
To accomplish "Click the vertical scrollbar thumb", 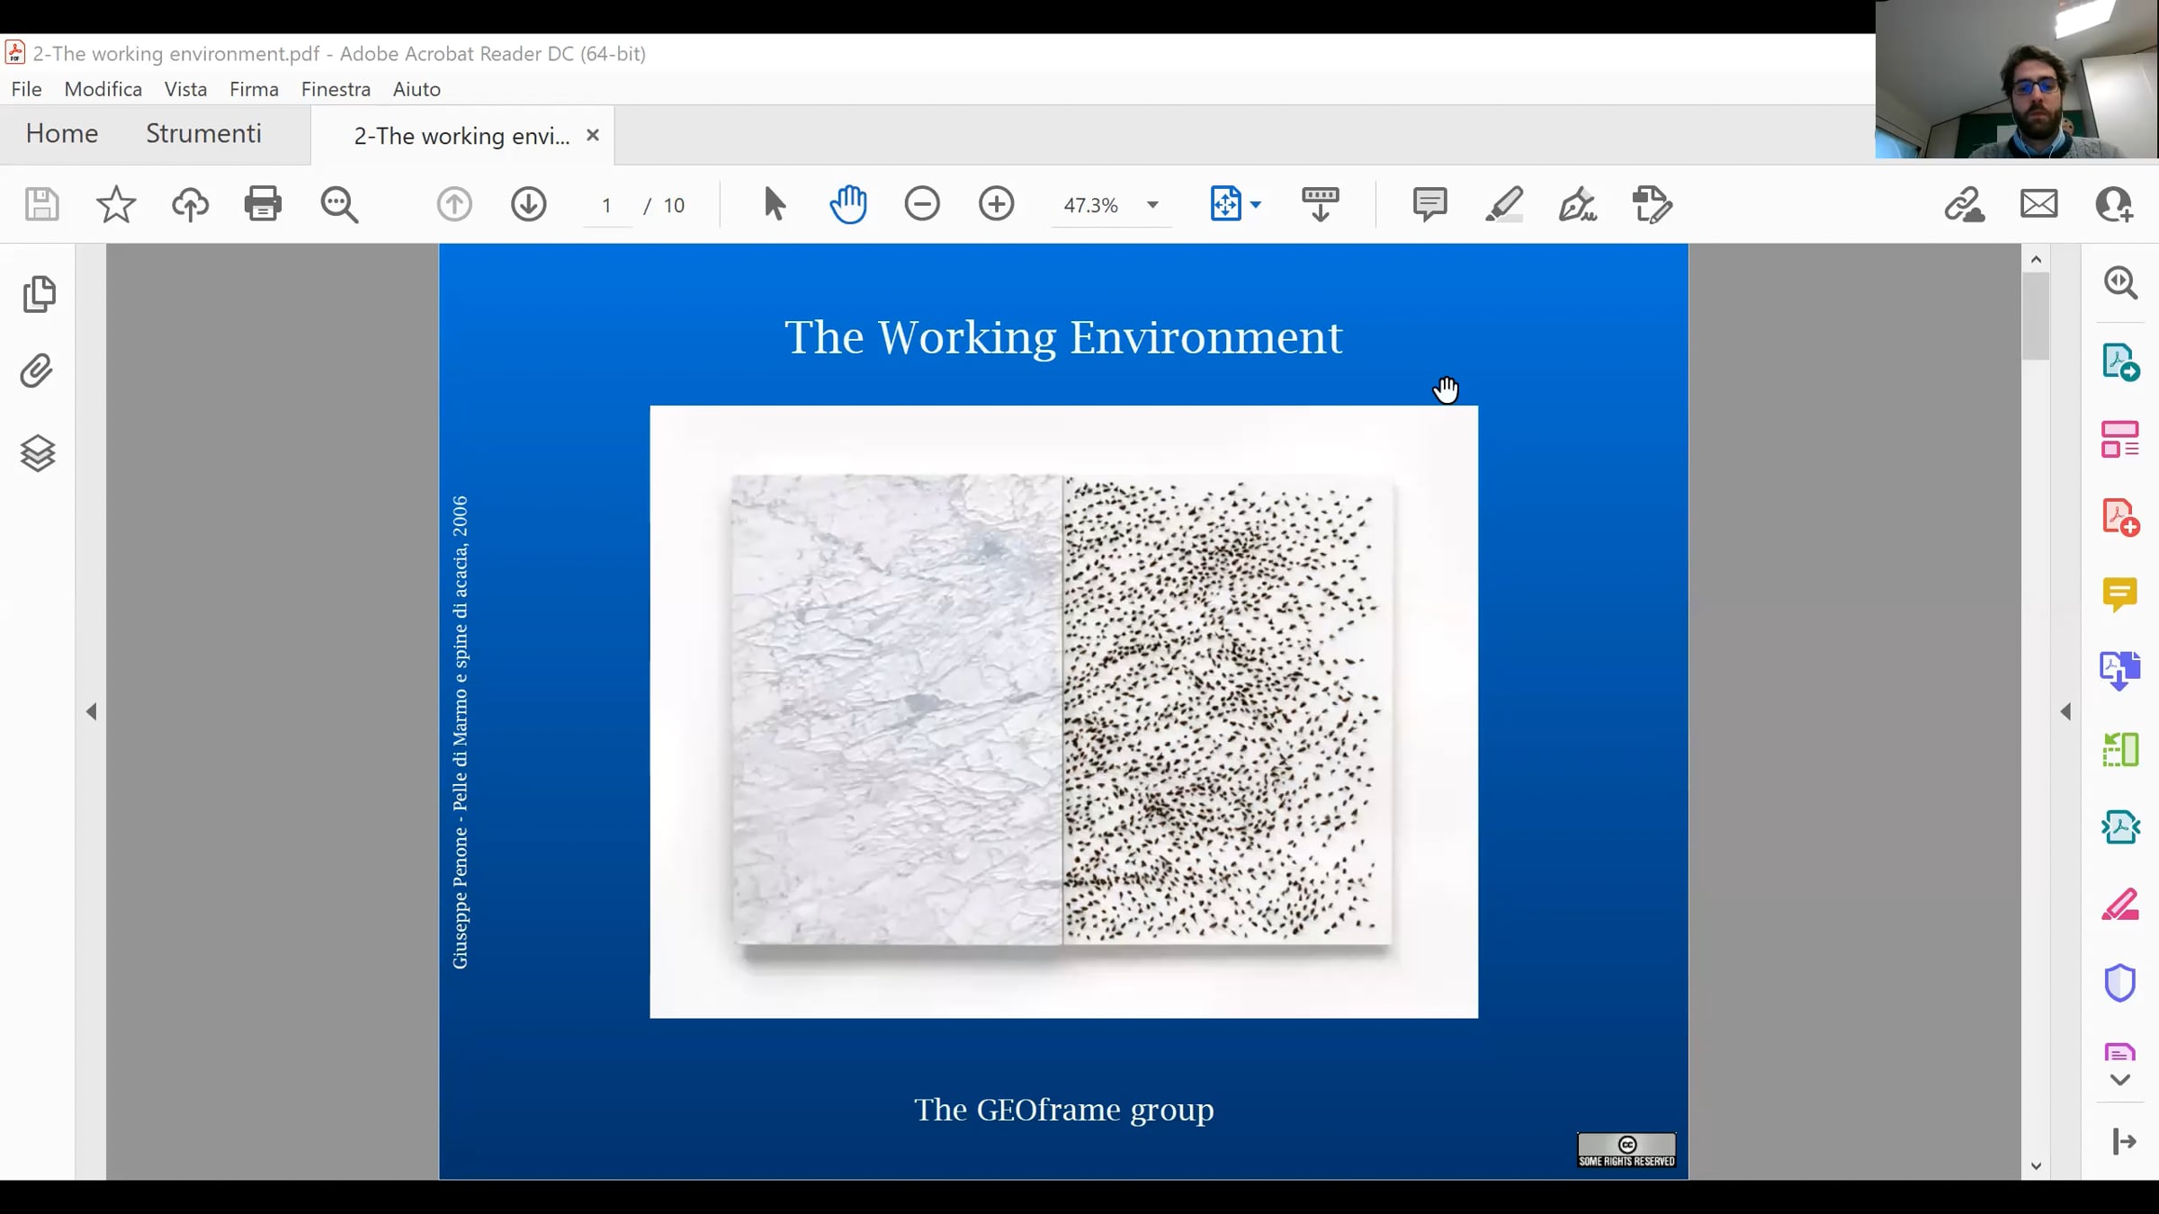I will [x=2036, y=315].
